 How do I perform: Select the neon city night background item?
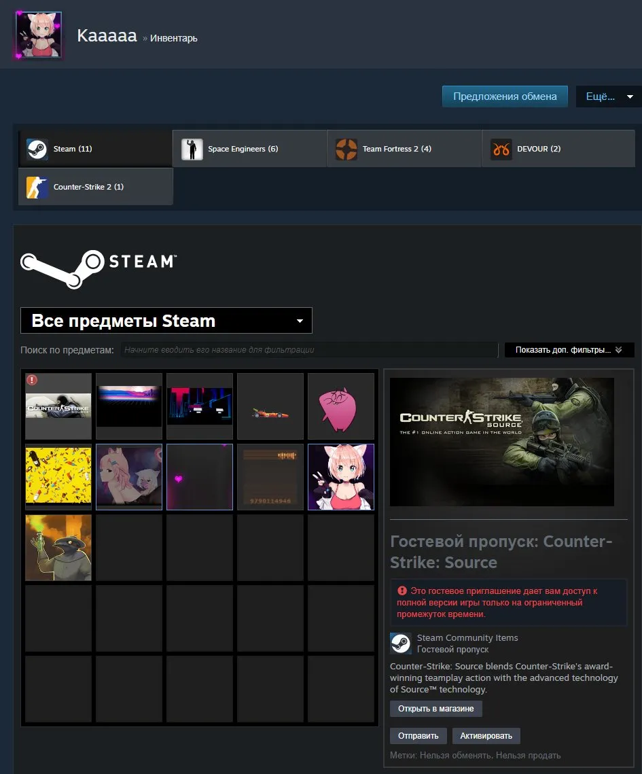199,406
